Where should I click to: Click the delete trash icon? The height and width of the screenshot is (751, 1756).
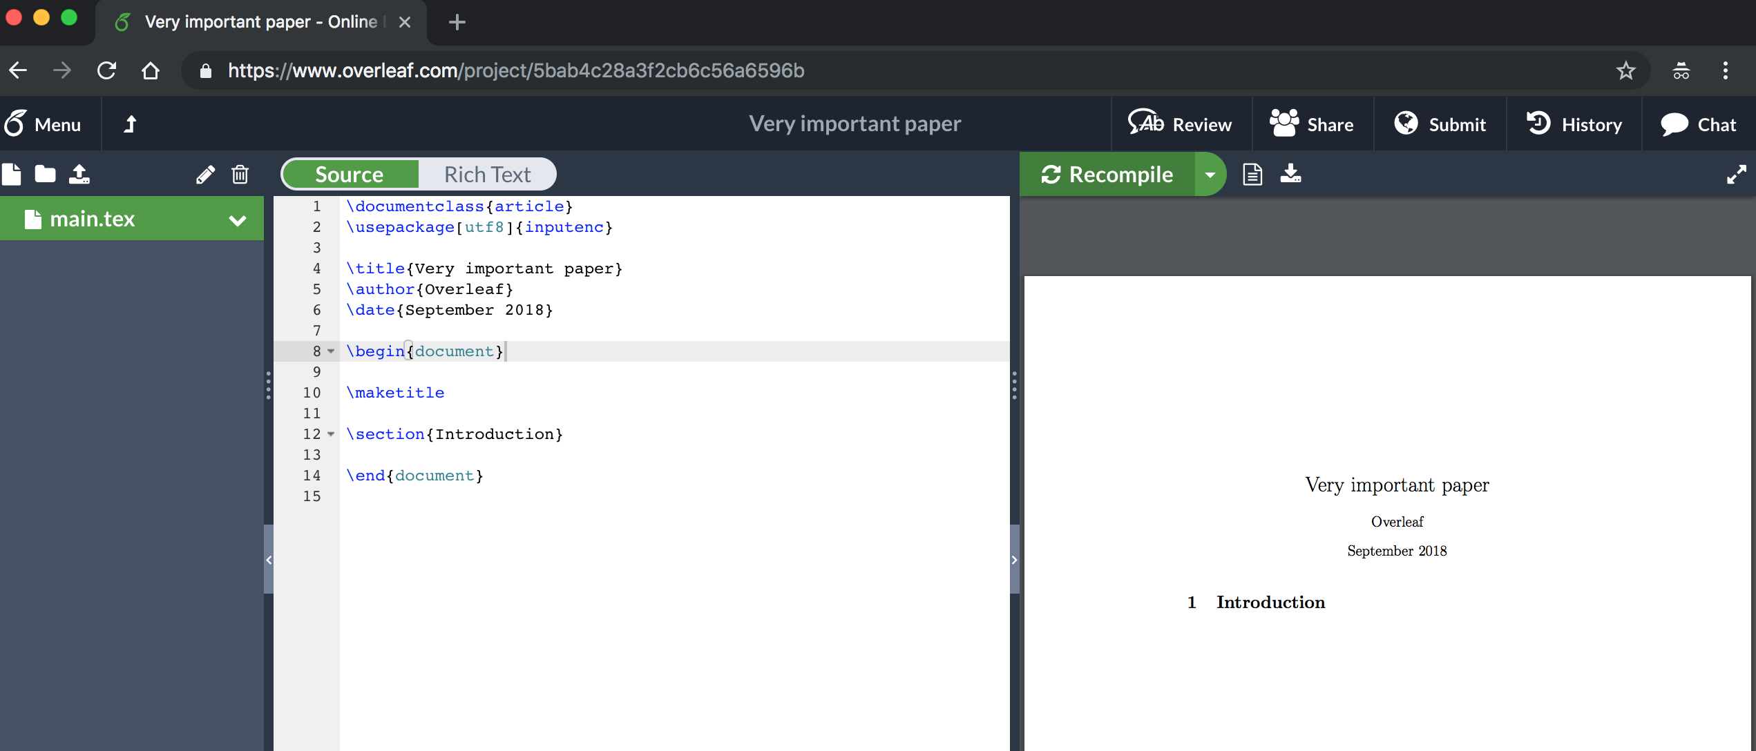coord(240,175)
